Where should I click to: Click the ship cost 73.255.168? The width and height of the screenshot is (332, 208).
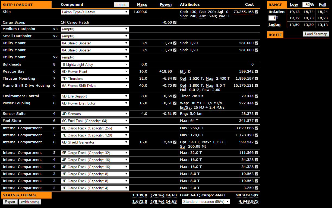pos(244,12)
